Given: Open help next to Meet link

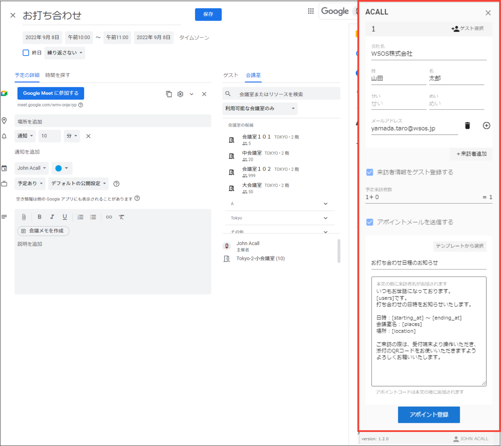Looking at the screenshot, I should [81, 105].
